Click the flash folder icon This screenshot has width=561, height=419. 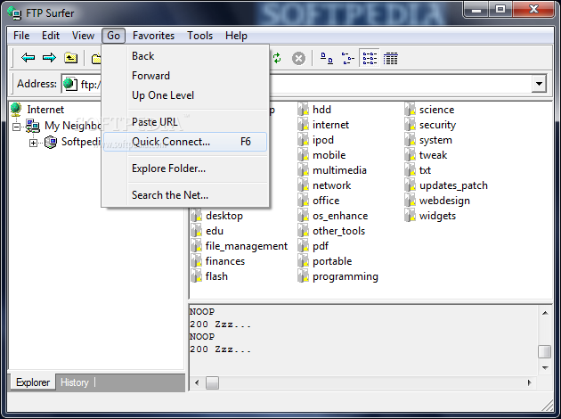tap(196, 276)
